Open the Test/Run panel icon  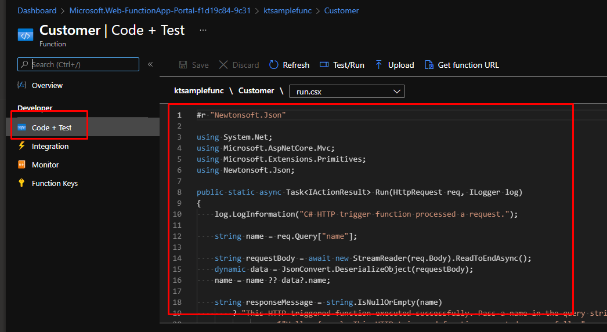click(324, 65)
